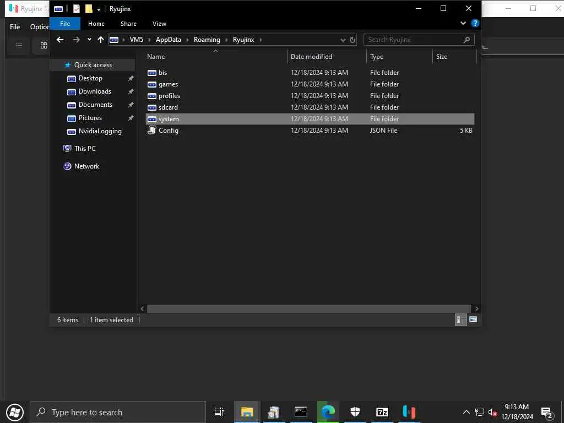Go up one folder level
Screen dimensions: 564x423
(101, 40)
